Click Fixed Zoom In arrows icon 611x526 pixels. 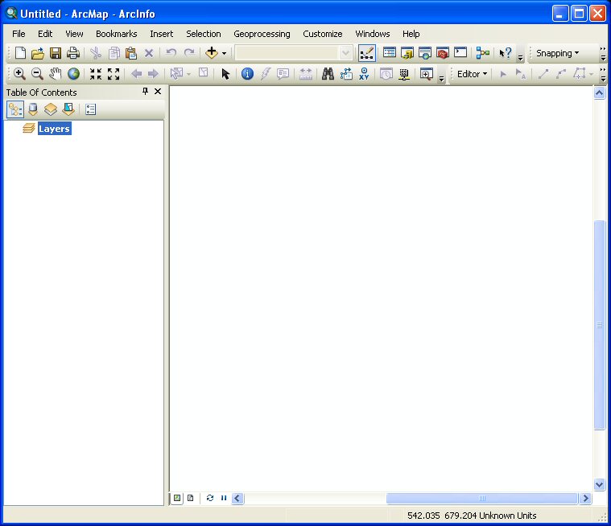coord(96,73)
